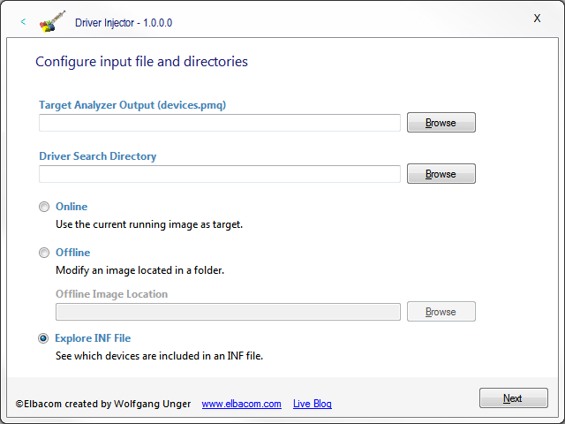
Task: Browse for the Target Analyzer Output file
Action: pos(441,123)
